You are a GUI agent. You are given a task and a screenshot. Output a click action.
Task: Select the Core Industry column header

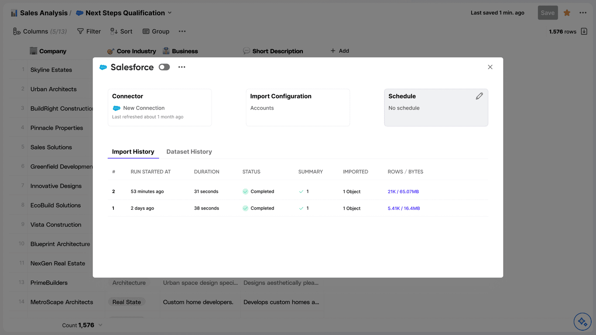(x=131, y=51)
